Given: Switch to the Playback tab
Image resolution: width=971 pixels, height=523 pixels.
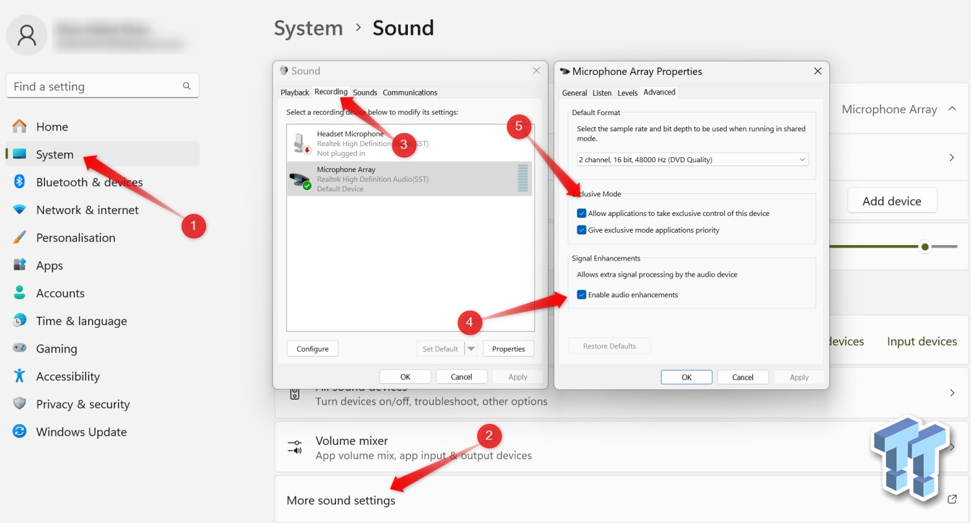Looking at the screenshot, I should pos(295,92).
